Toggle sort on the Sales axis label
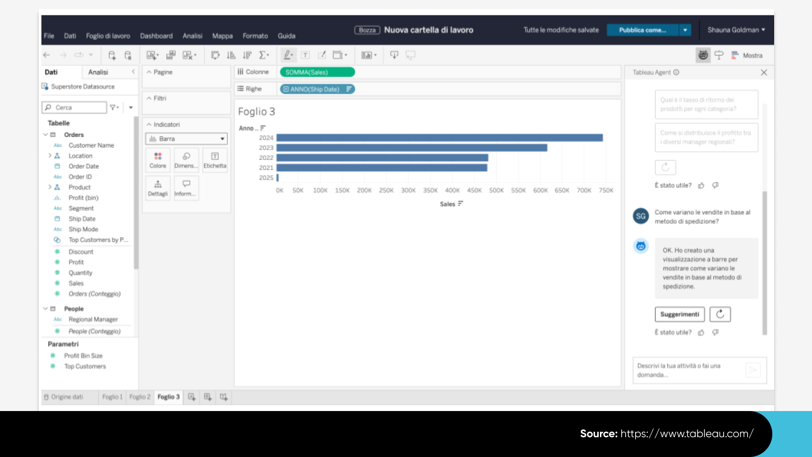The height and width of the screenshot is (457, 812). 461,204
